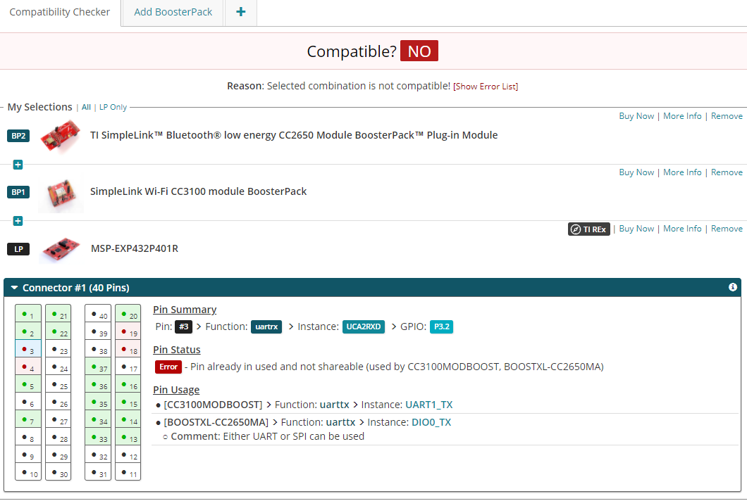The height and width of the screenshot is (501, 747).
Task: Click the red NO compatibility badge
Action: tap(419, 51)
